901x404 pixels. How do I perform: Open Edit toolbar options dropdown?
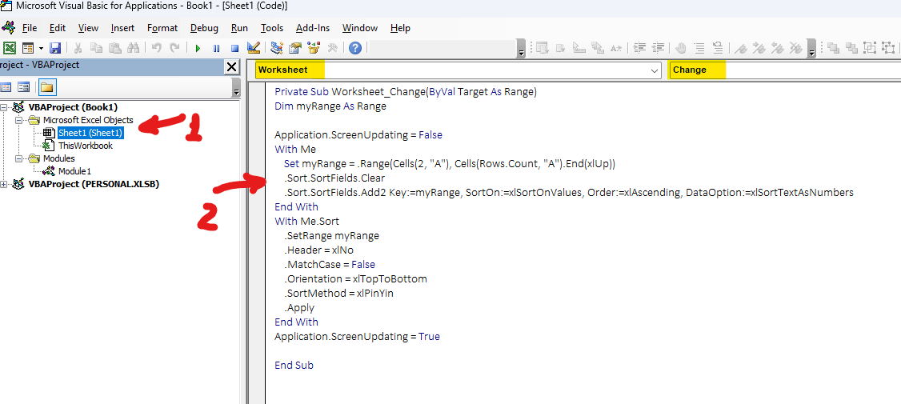[811, 48]
